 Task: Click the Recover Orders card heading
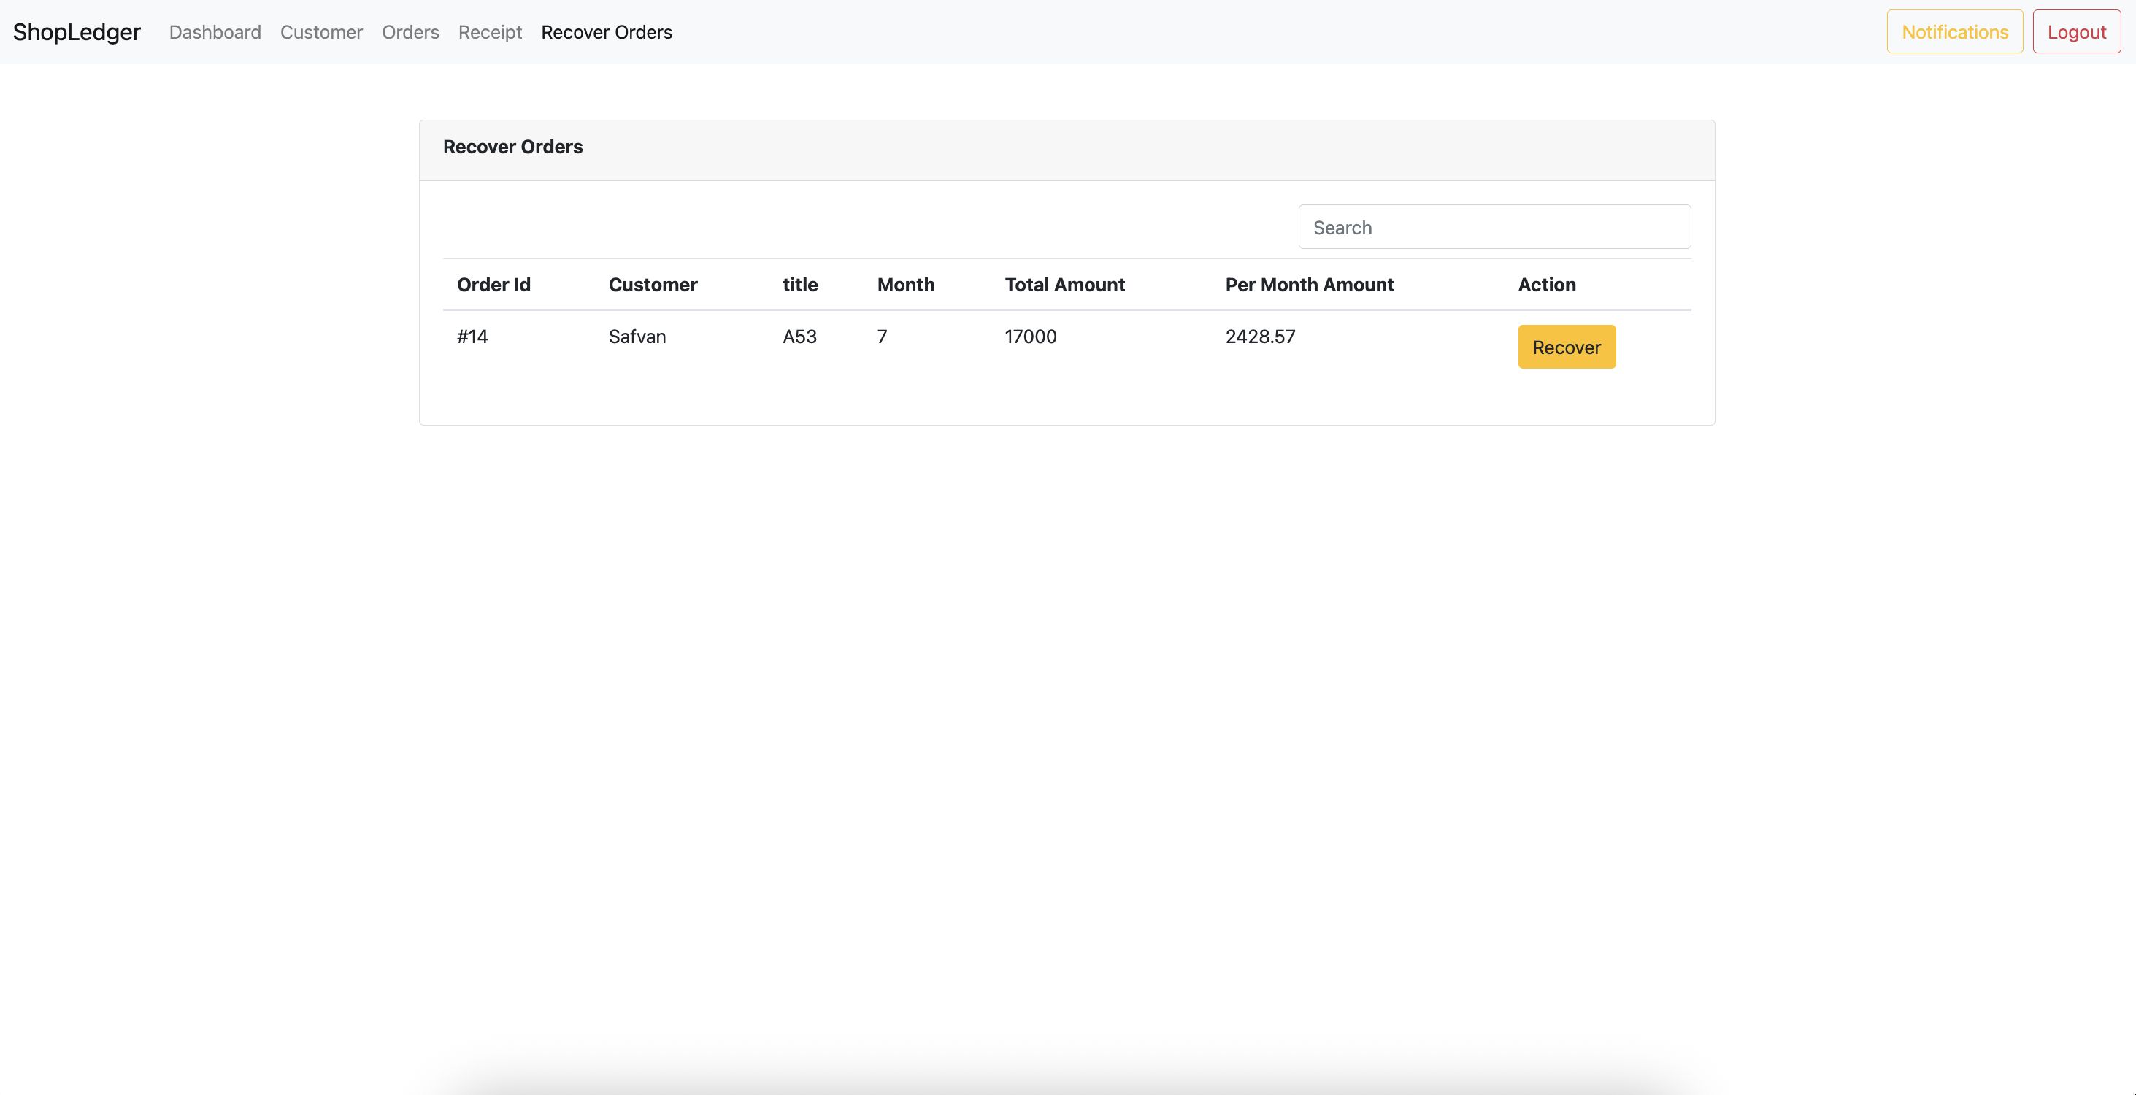512,147
